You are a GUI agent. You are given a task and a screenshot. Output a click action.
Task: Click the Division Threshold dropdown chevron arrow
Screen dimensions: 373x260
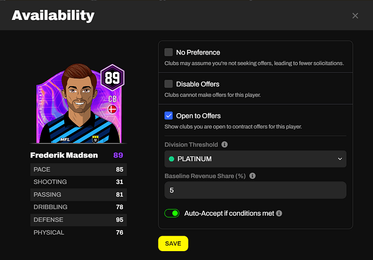pos(339,159)
